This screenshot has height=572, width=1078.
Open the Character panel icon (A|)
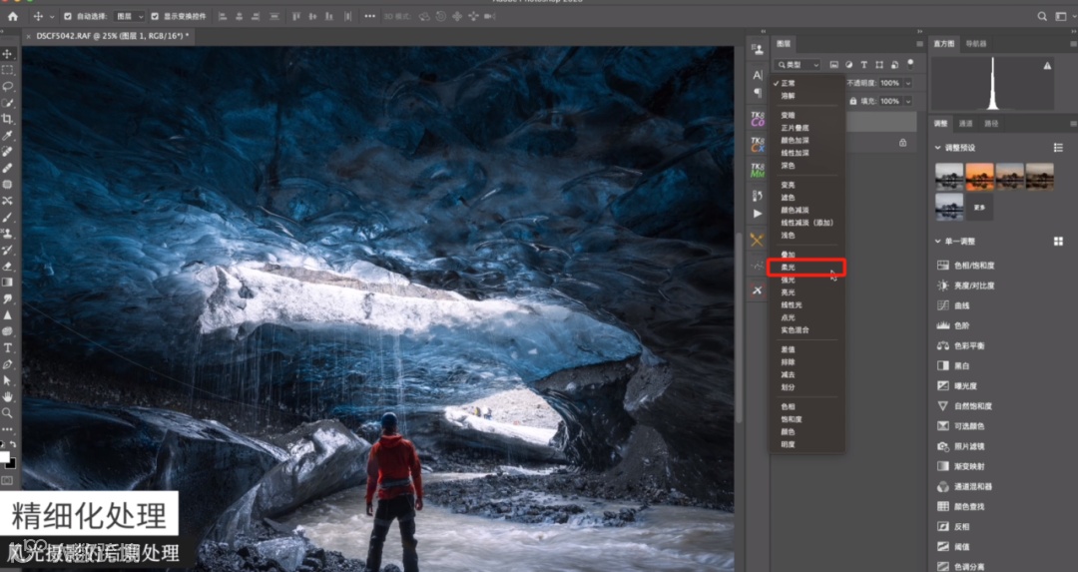coord(757,75)
